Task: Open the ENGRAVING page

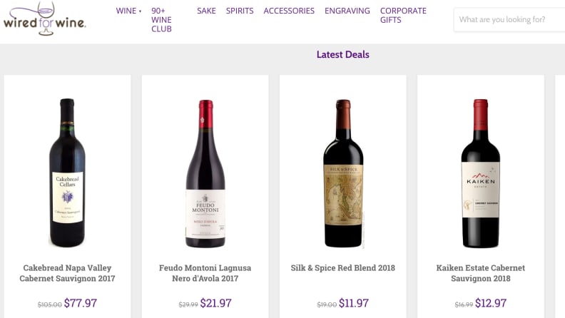Action: pos(347,11)
